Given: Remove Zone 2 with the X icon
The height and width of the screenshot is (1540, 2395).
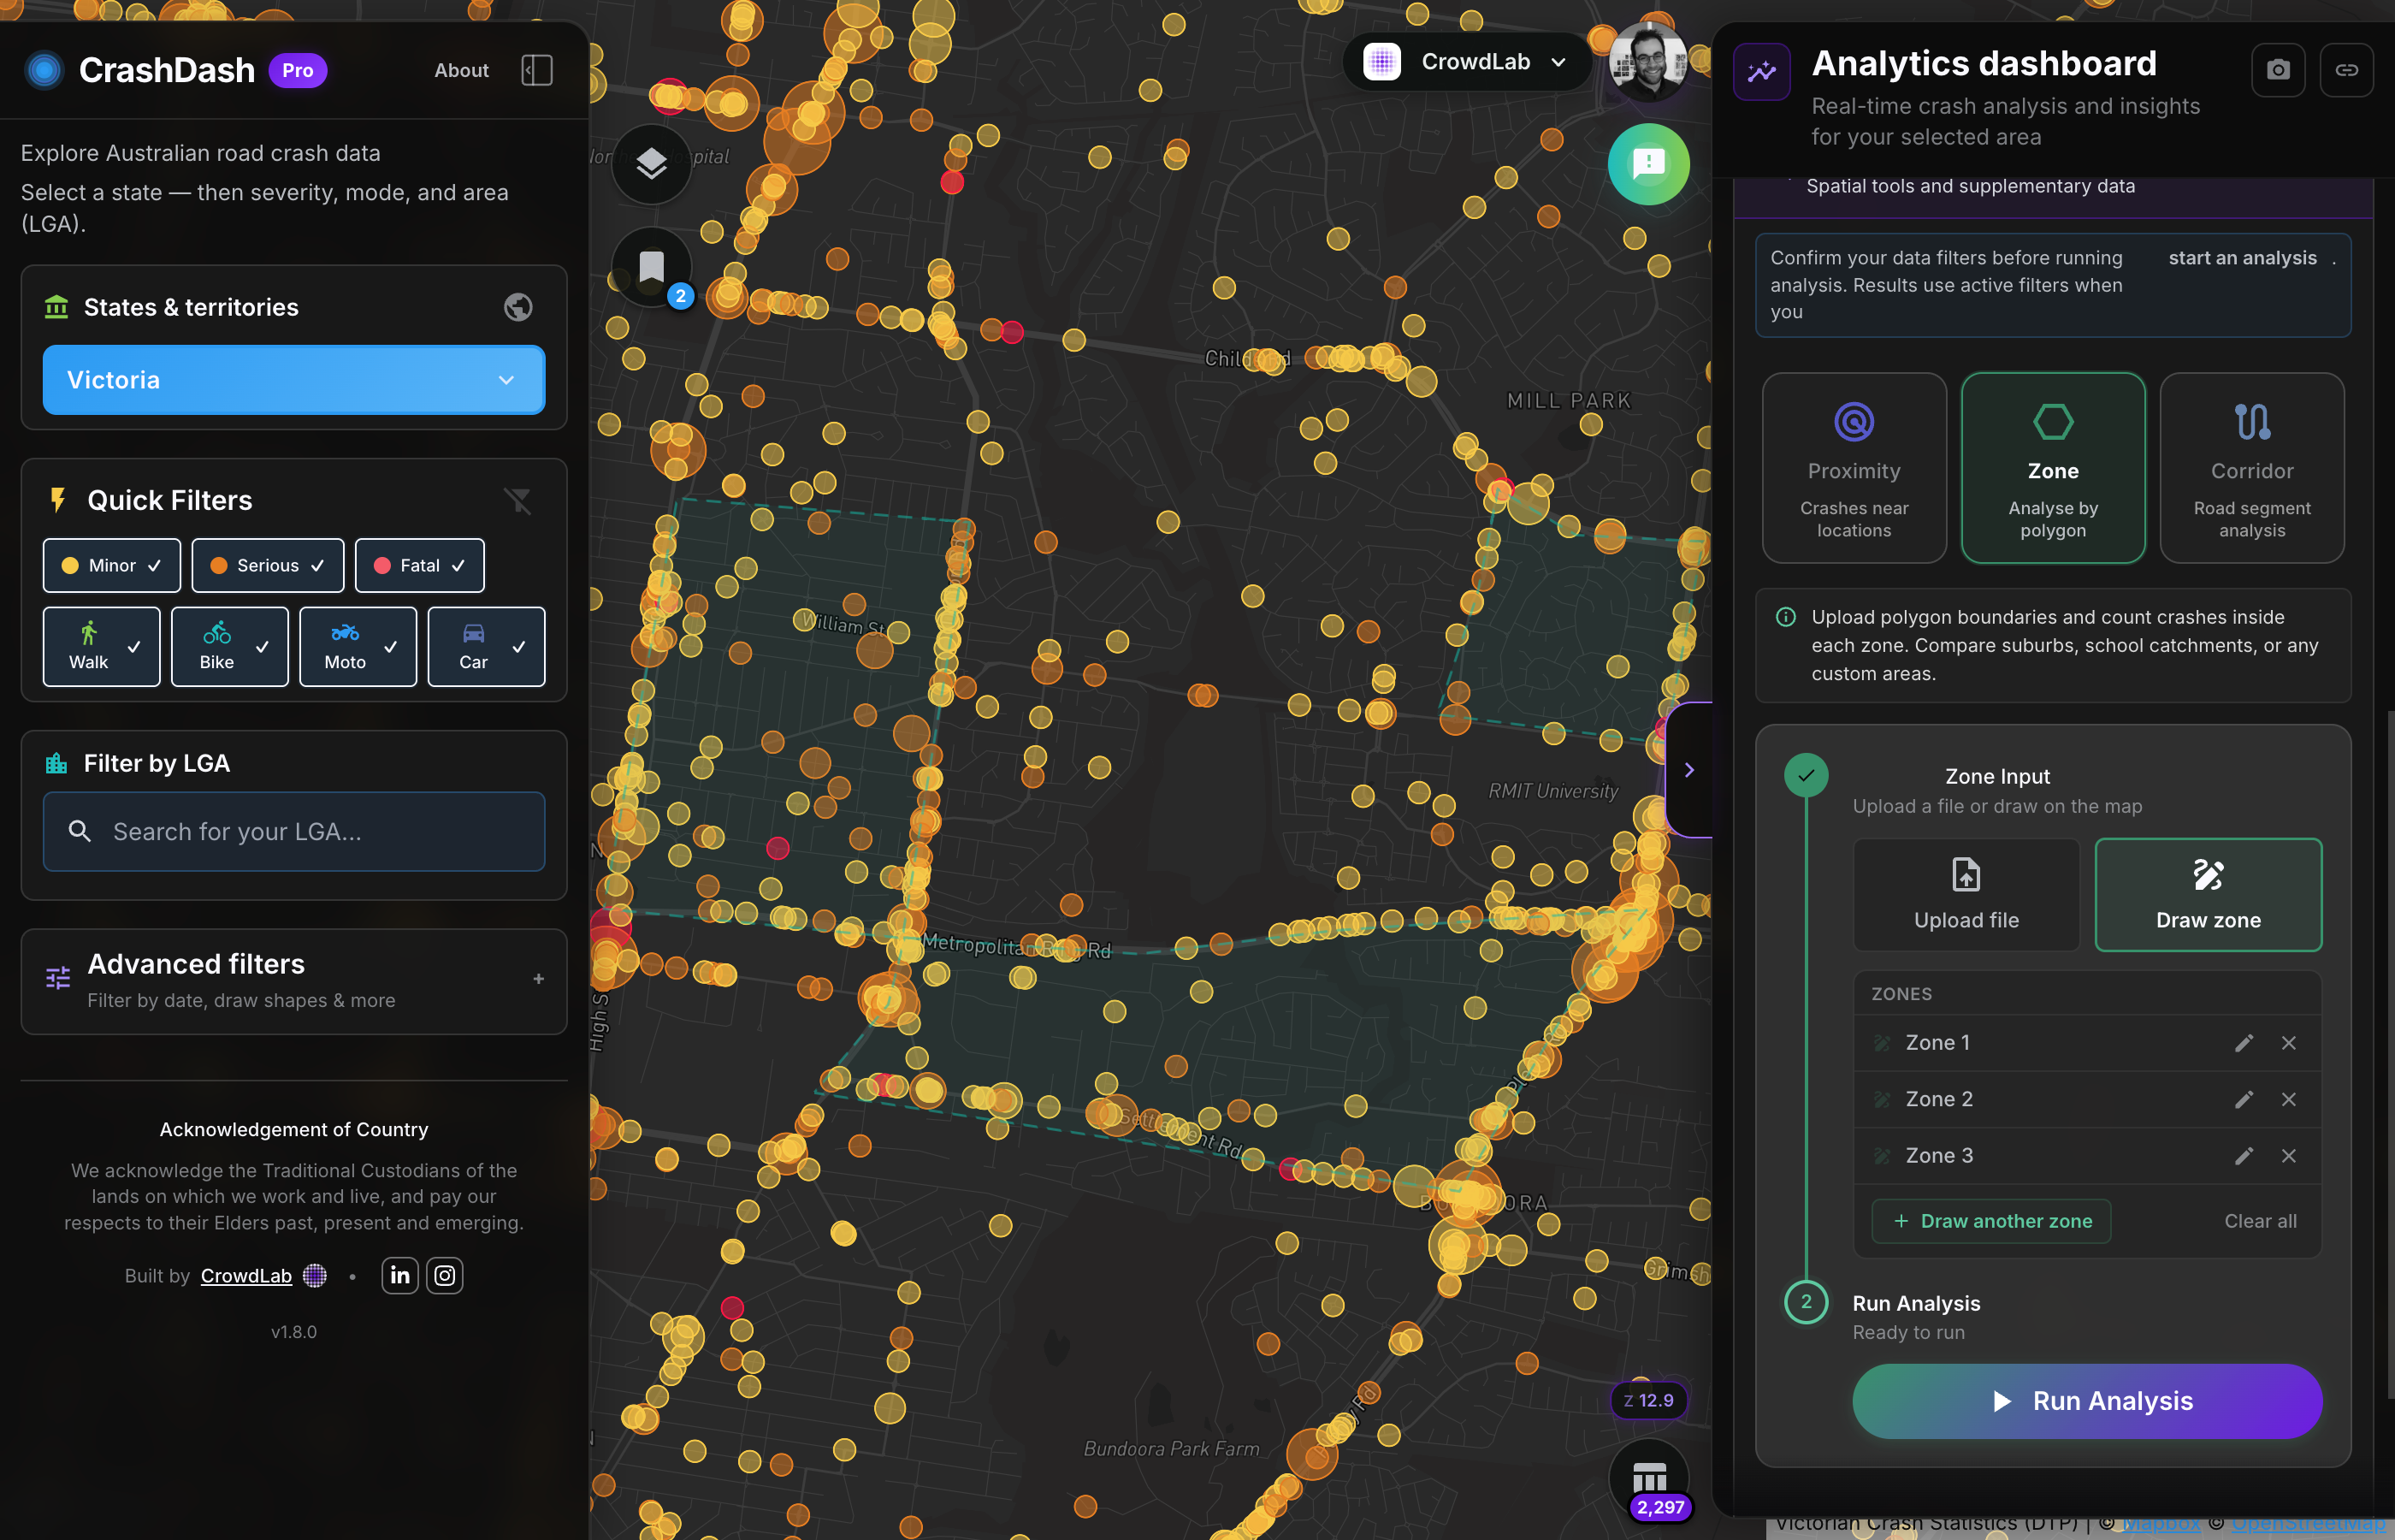Looking at the screenshot, I should (x=2288, y=1099).
